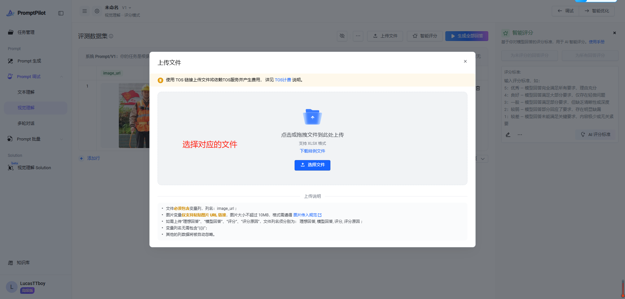Click the 为未评分的回答评分 button
This screenshot has height=299, width=625.
pos(530,56)
